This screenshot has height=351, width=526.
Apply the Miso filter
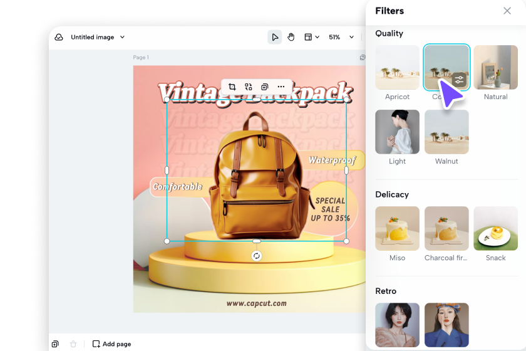click(397, 228)
